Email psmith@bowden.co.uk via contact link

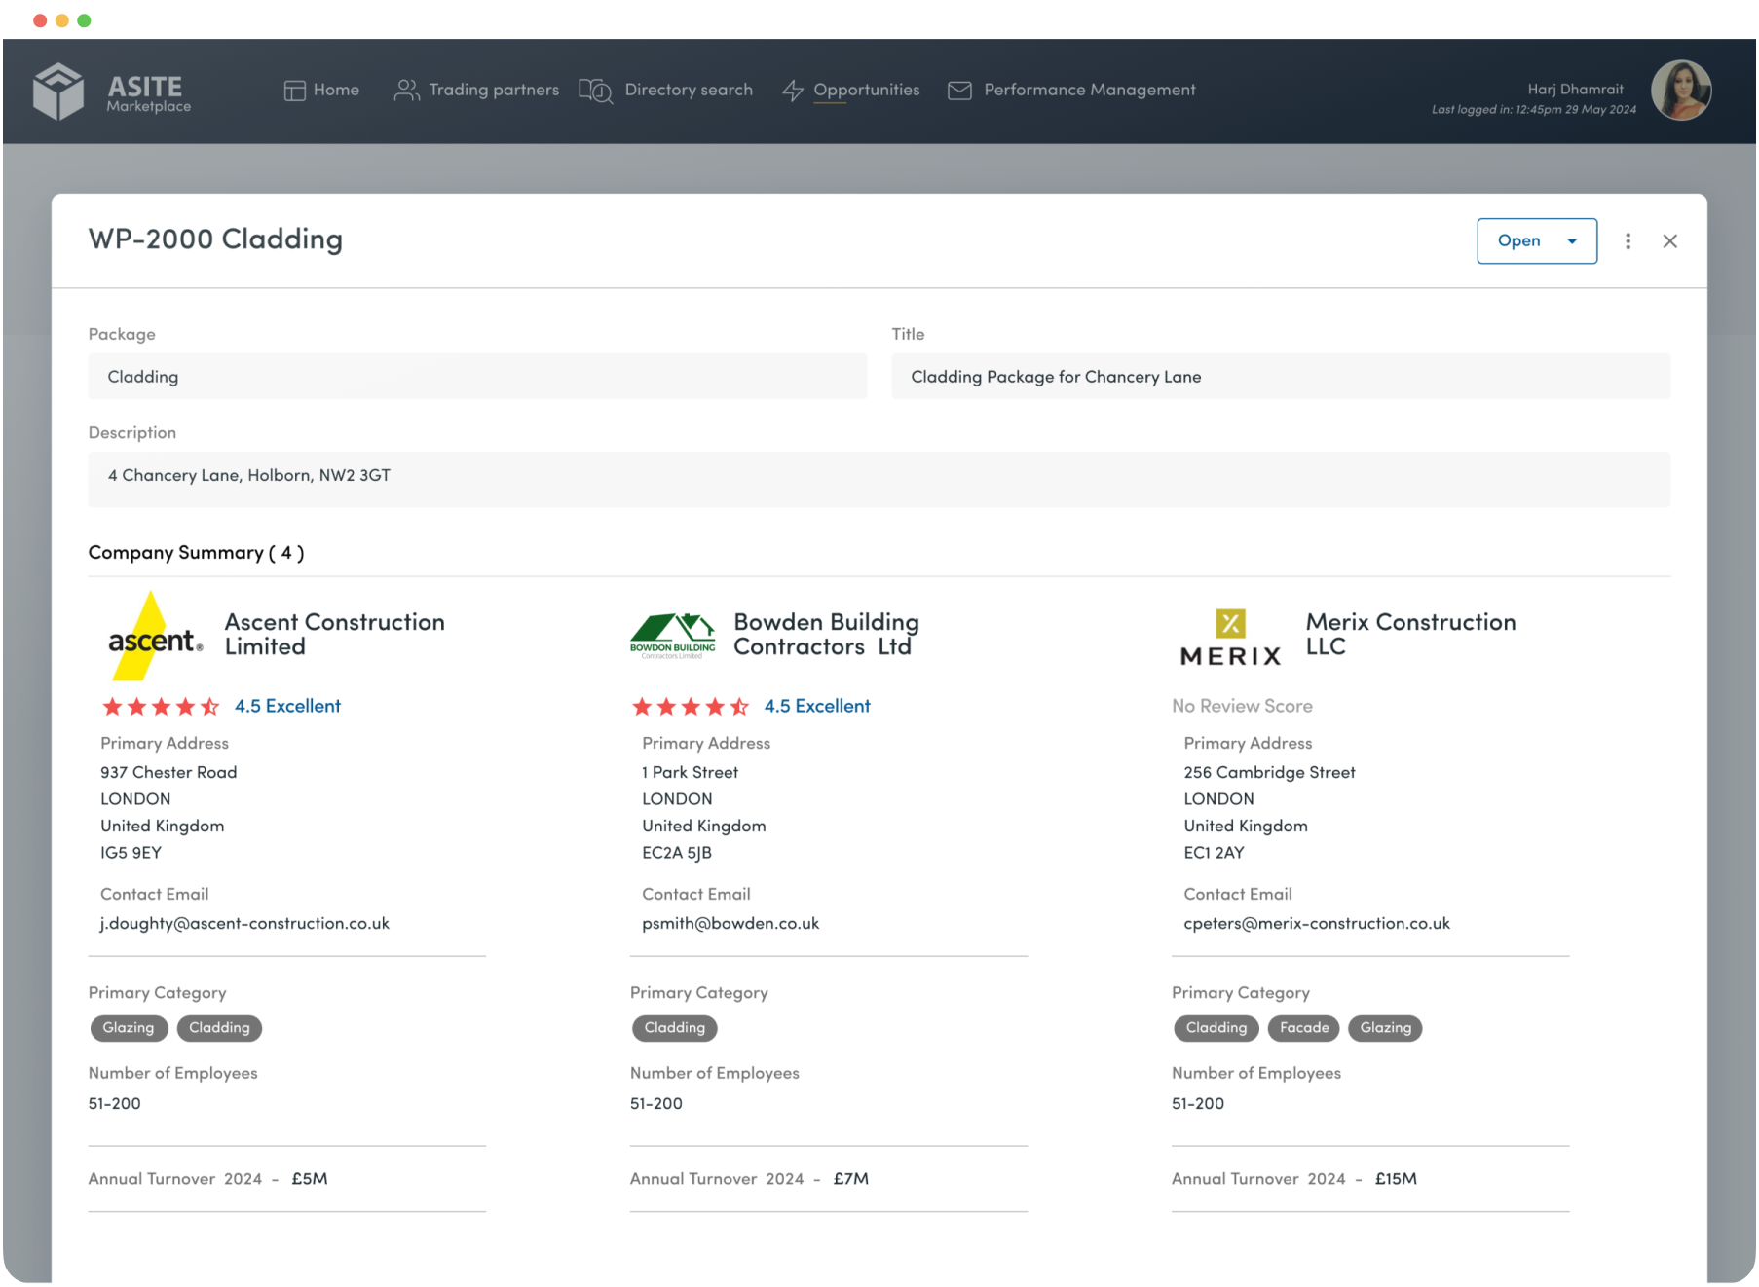click(x=730, y=923)
